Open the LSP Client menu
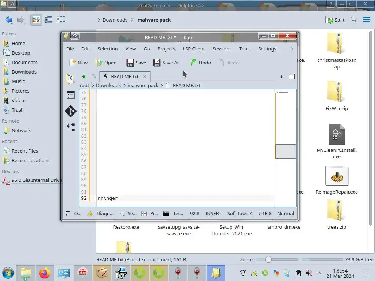This screenshot has width=375, height=281. 194,49
